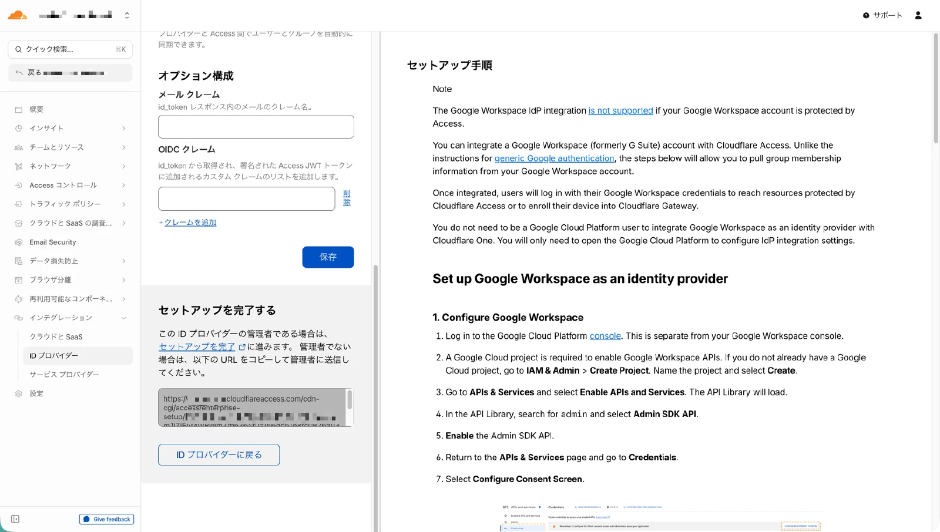The width and height of the screenshot is (940, 532).
Task: Click the ネットワーク network icon
Action: click(x=18, y=166)
